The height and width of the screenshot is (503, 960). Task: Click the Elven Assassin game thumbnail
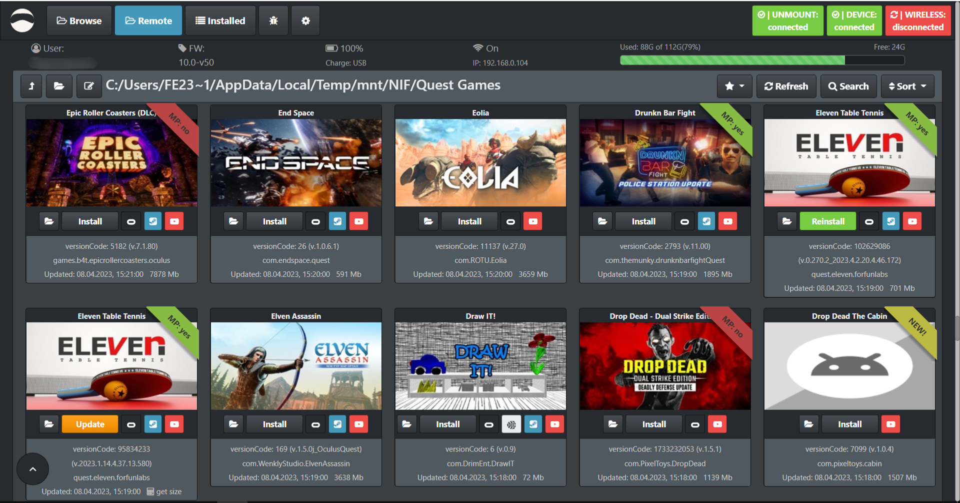coord(296,366)
